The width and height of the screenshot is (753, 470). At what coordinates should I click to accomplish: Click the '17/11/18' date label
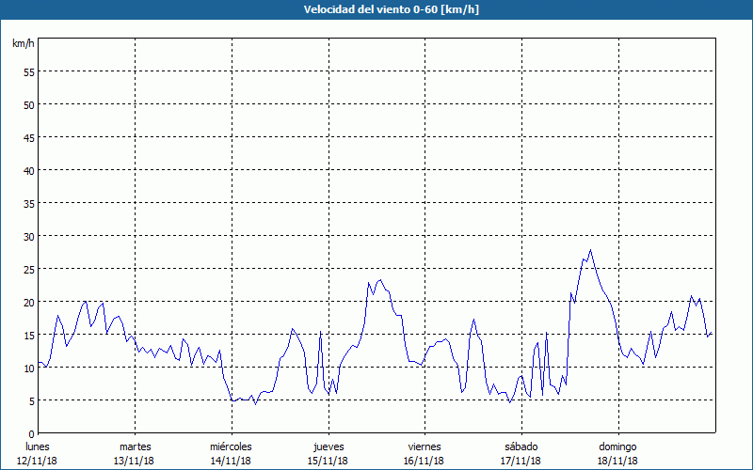pyautogui.click(x=521, y=461)
